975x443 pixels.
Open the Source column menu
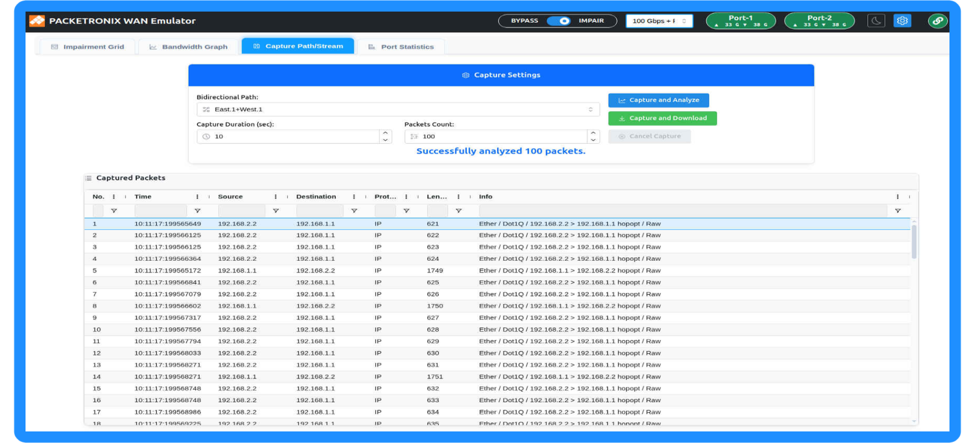[x=275, y=197]
